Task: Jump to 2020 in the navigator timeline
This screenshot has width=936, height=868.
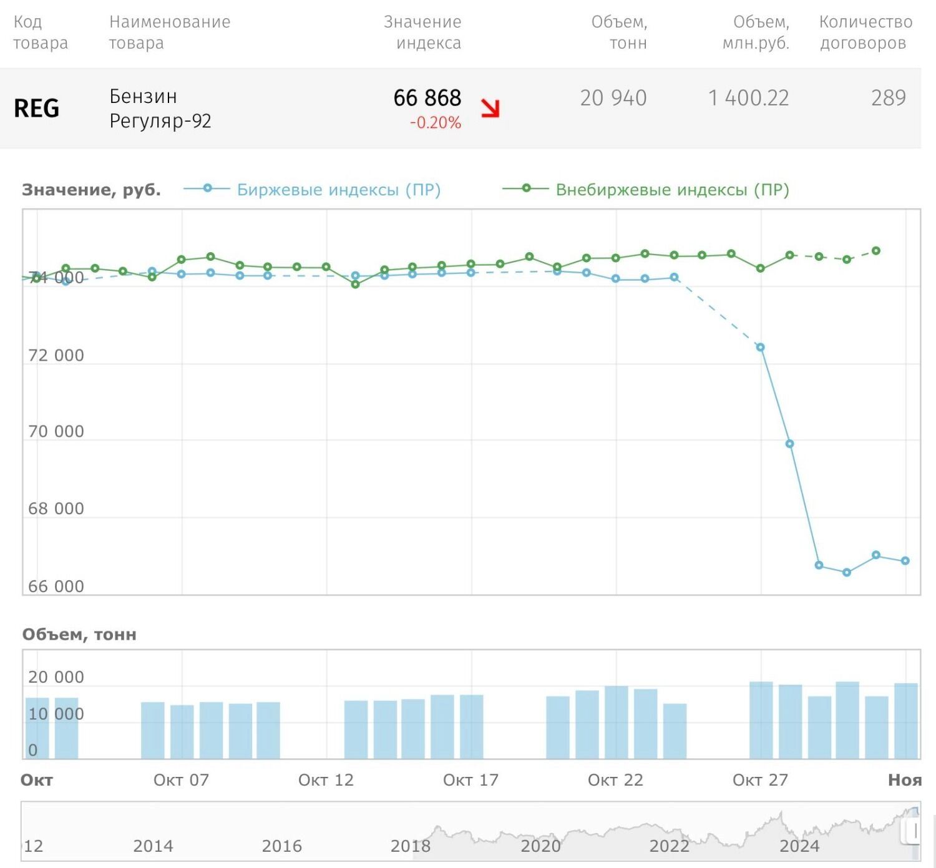Action: [x=540, y=846]
